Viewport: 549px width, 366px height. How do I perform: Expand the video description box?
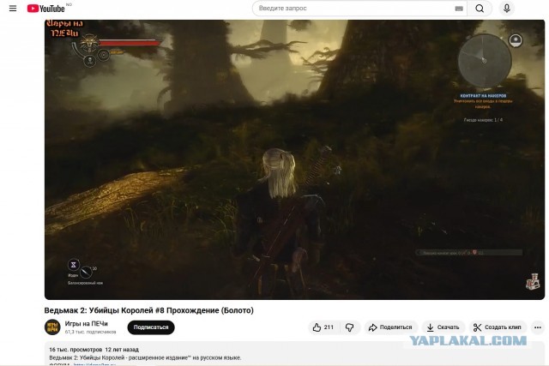point(294,354)
